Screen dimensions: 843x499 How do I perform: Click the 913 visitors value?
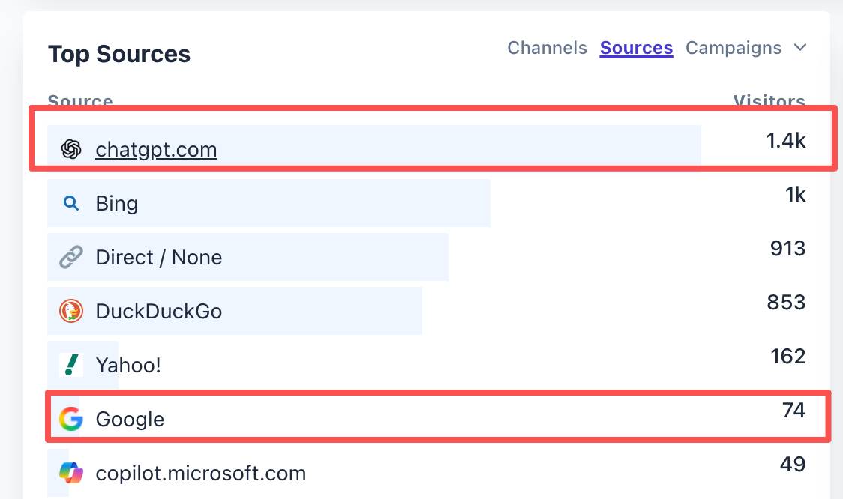pos(787,248)
